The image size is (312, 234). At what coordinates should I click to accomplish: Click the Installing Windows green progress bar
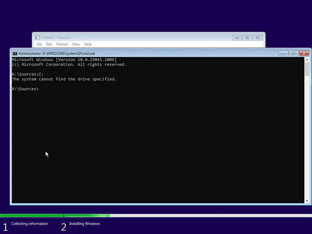coord(87,215)
